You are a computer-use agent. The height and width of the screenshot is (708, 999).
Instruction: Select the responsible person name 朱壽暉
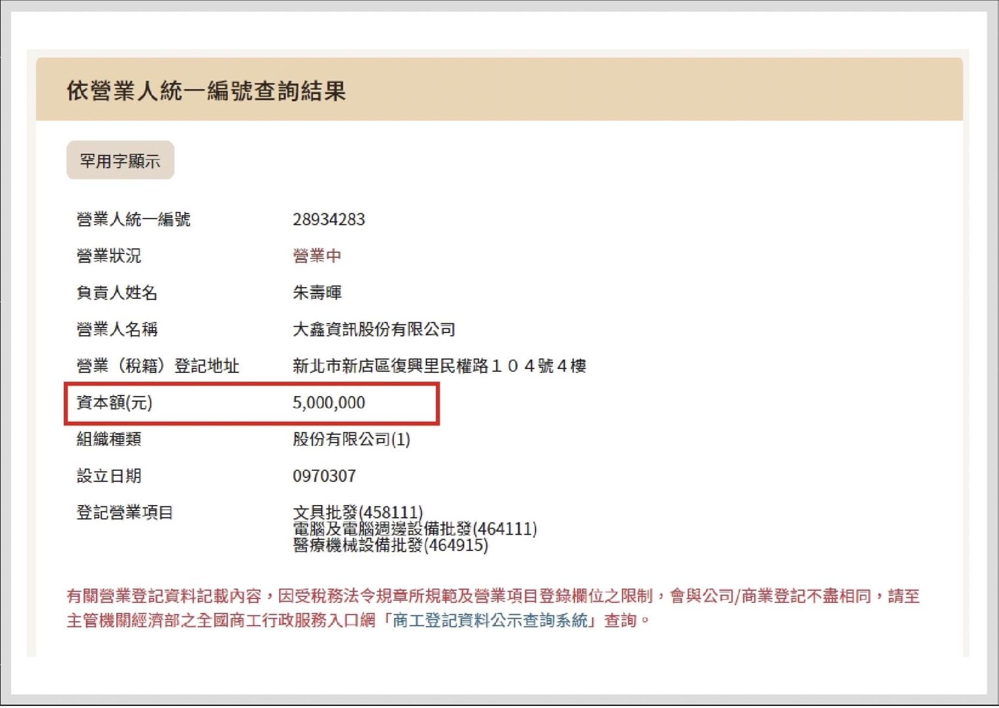click(317, 292)
